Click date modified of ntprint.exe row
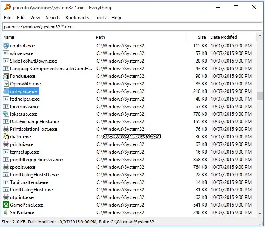Image resolution: width=265 pixels, height=227 pixels. (231, 197)
